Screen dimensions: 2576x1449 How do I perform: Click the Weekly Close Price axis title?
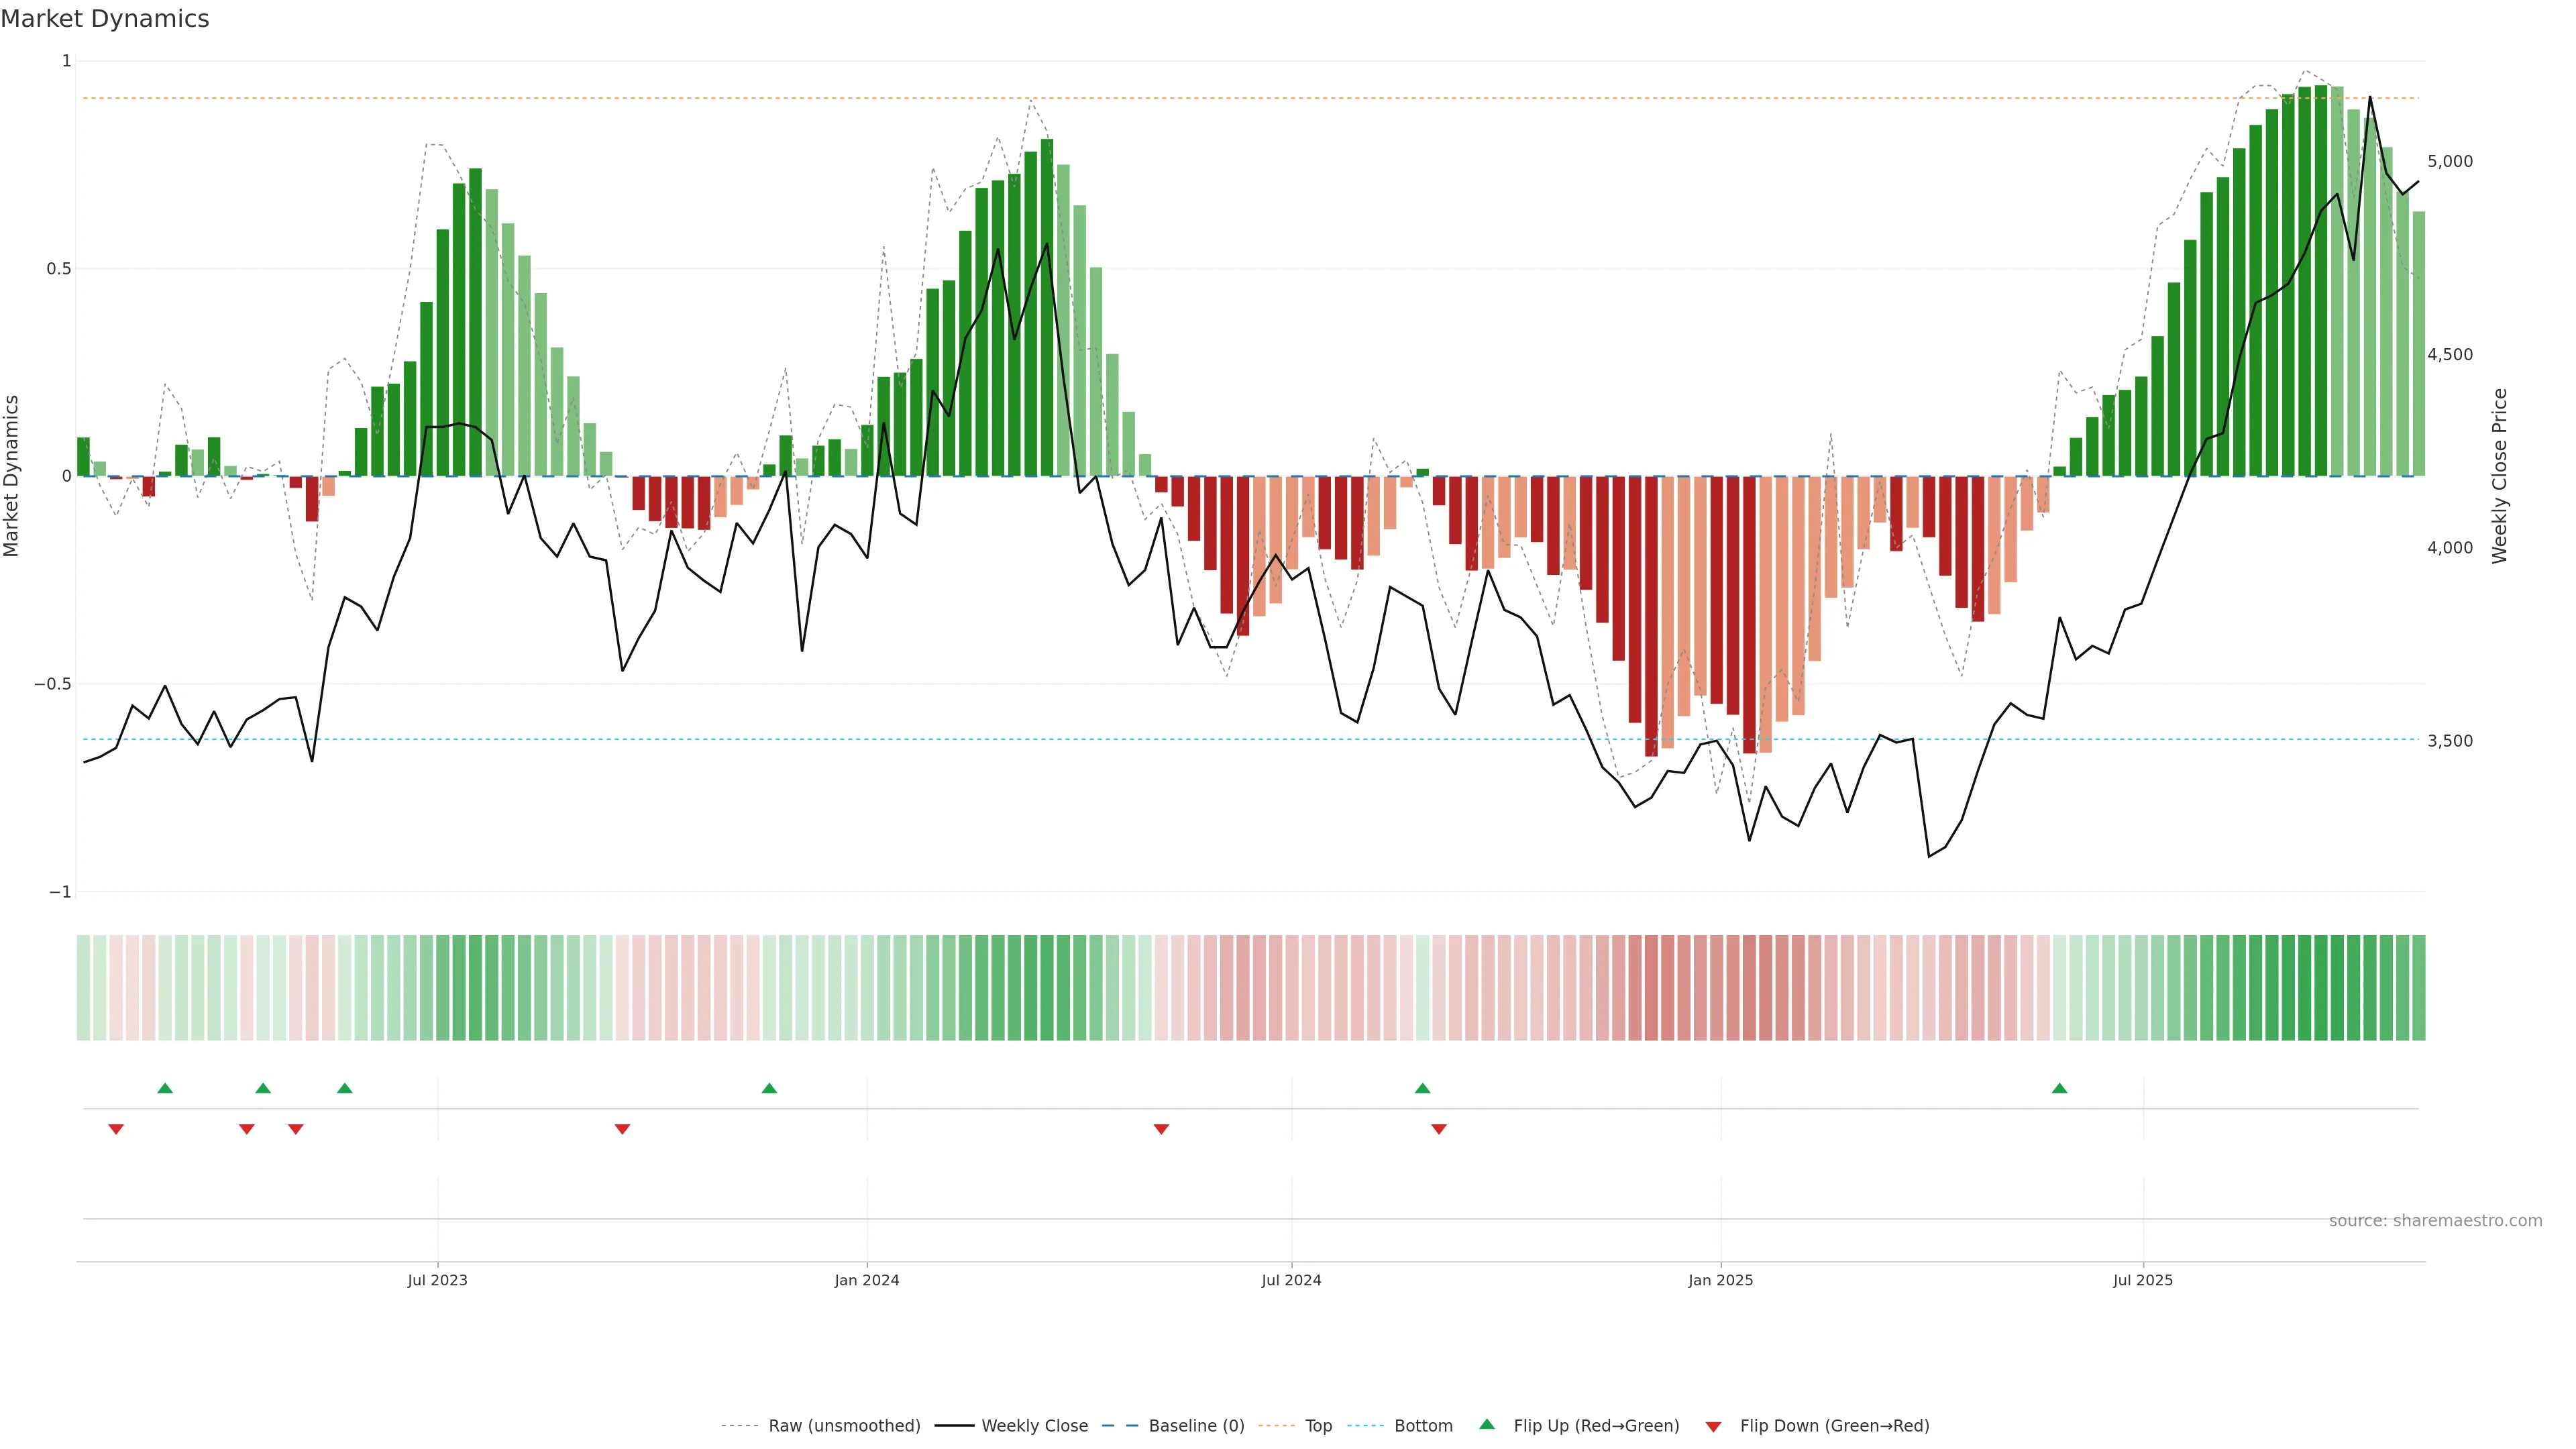pyautogui.click(x=2499, y=476)
